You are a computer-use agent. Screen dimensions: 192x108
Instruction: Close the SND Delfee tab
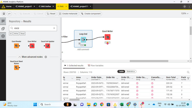53,6
